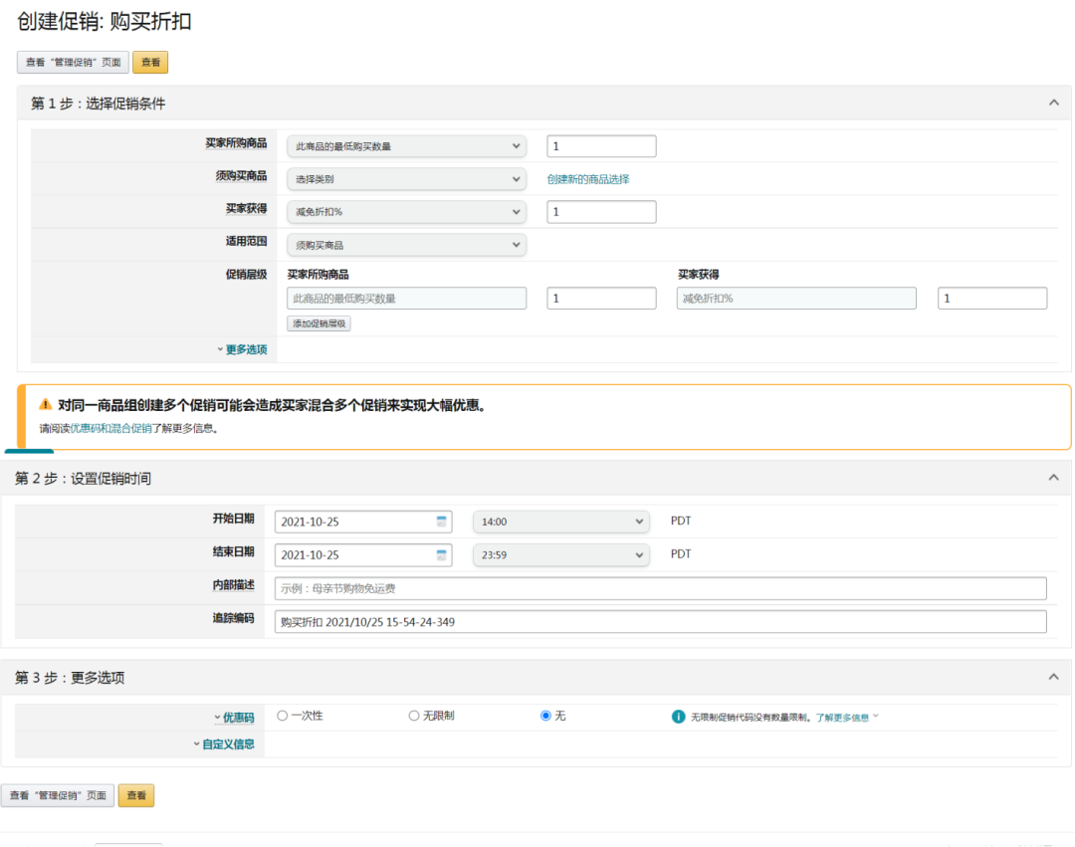Viewport: 1075px width, 847px height.
Task: Collapse Step 1 section using its chevron
Action: click(1053, 103)
